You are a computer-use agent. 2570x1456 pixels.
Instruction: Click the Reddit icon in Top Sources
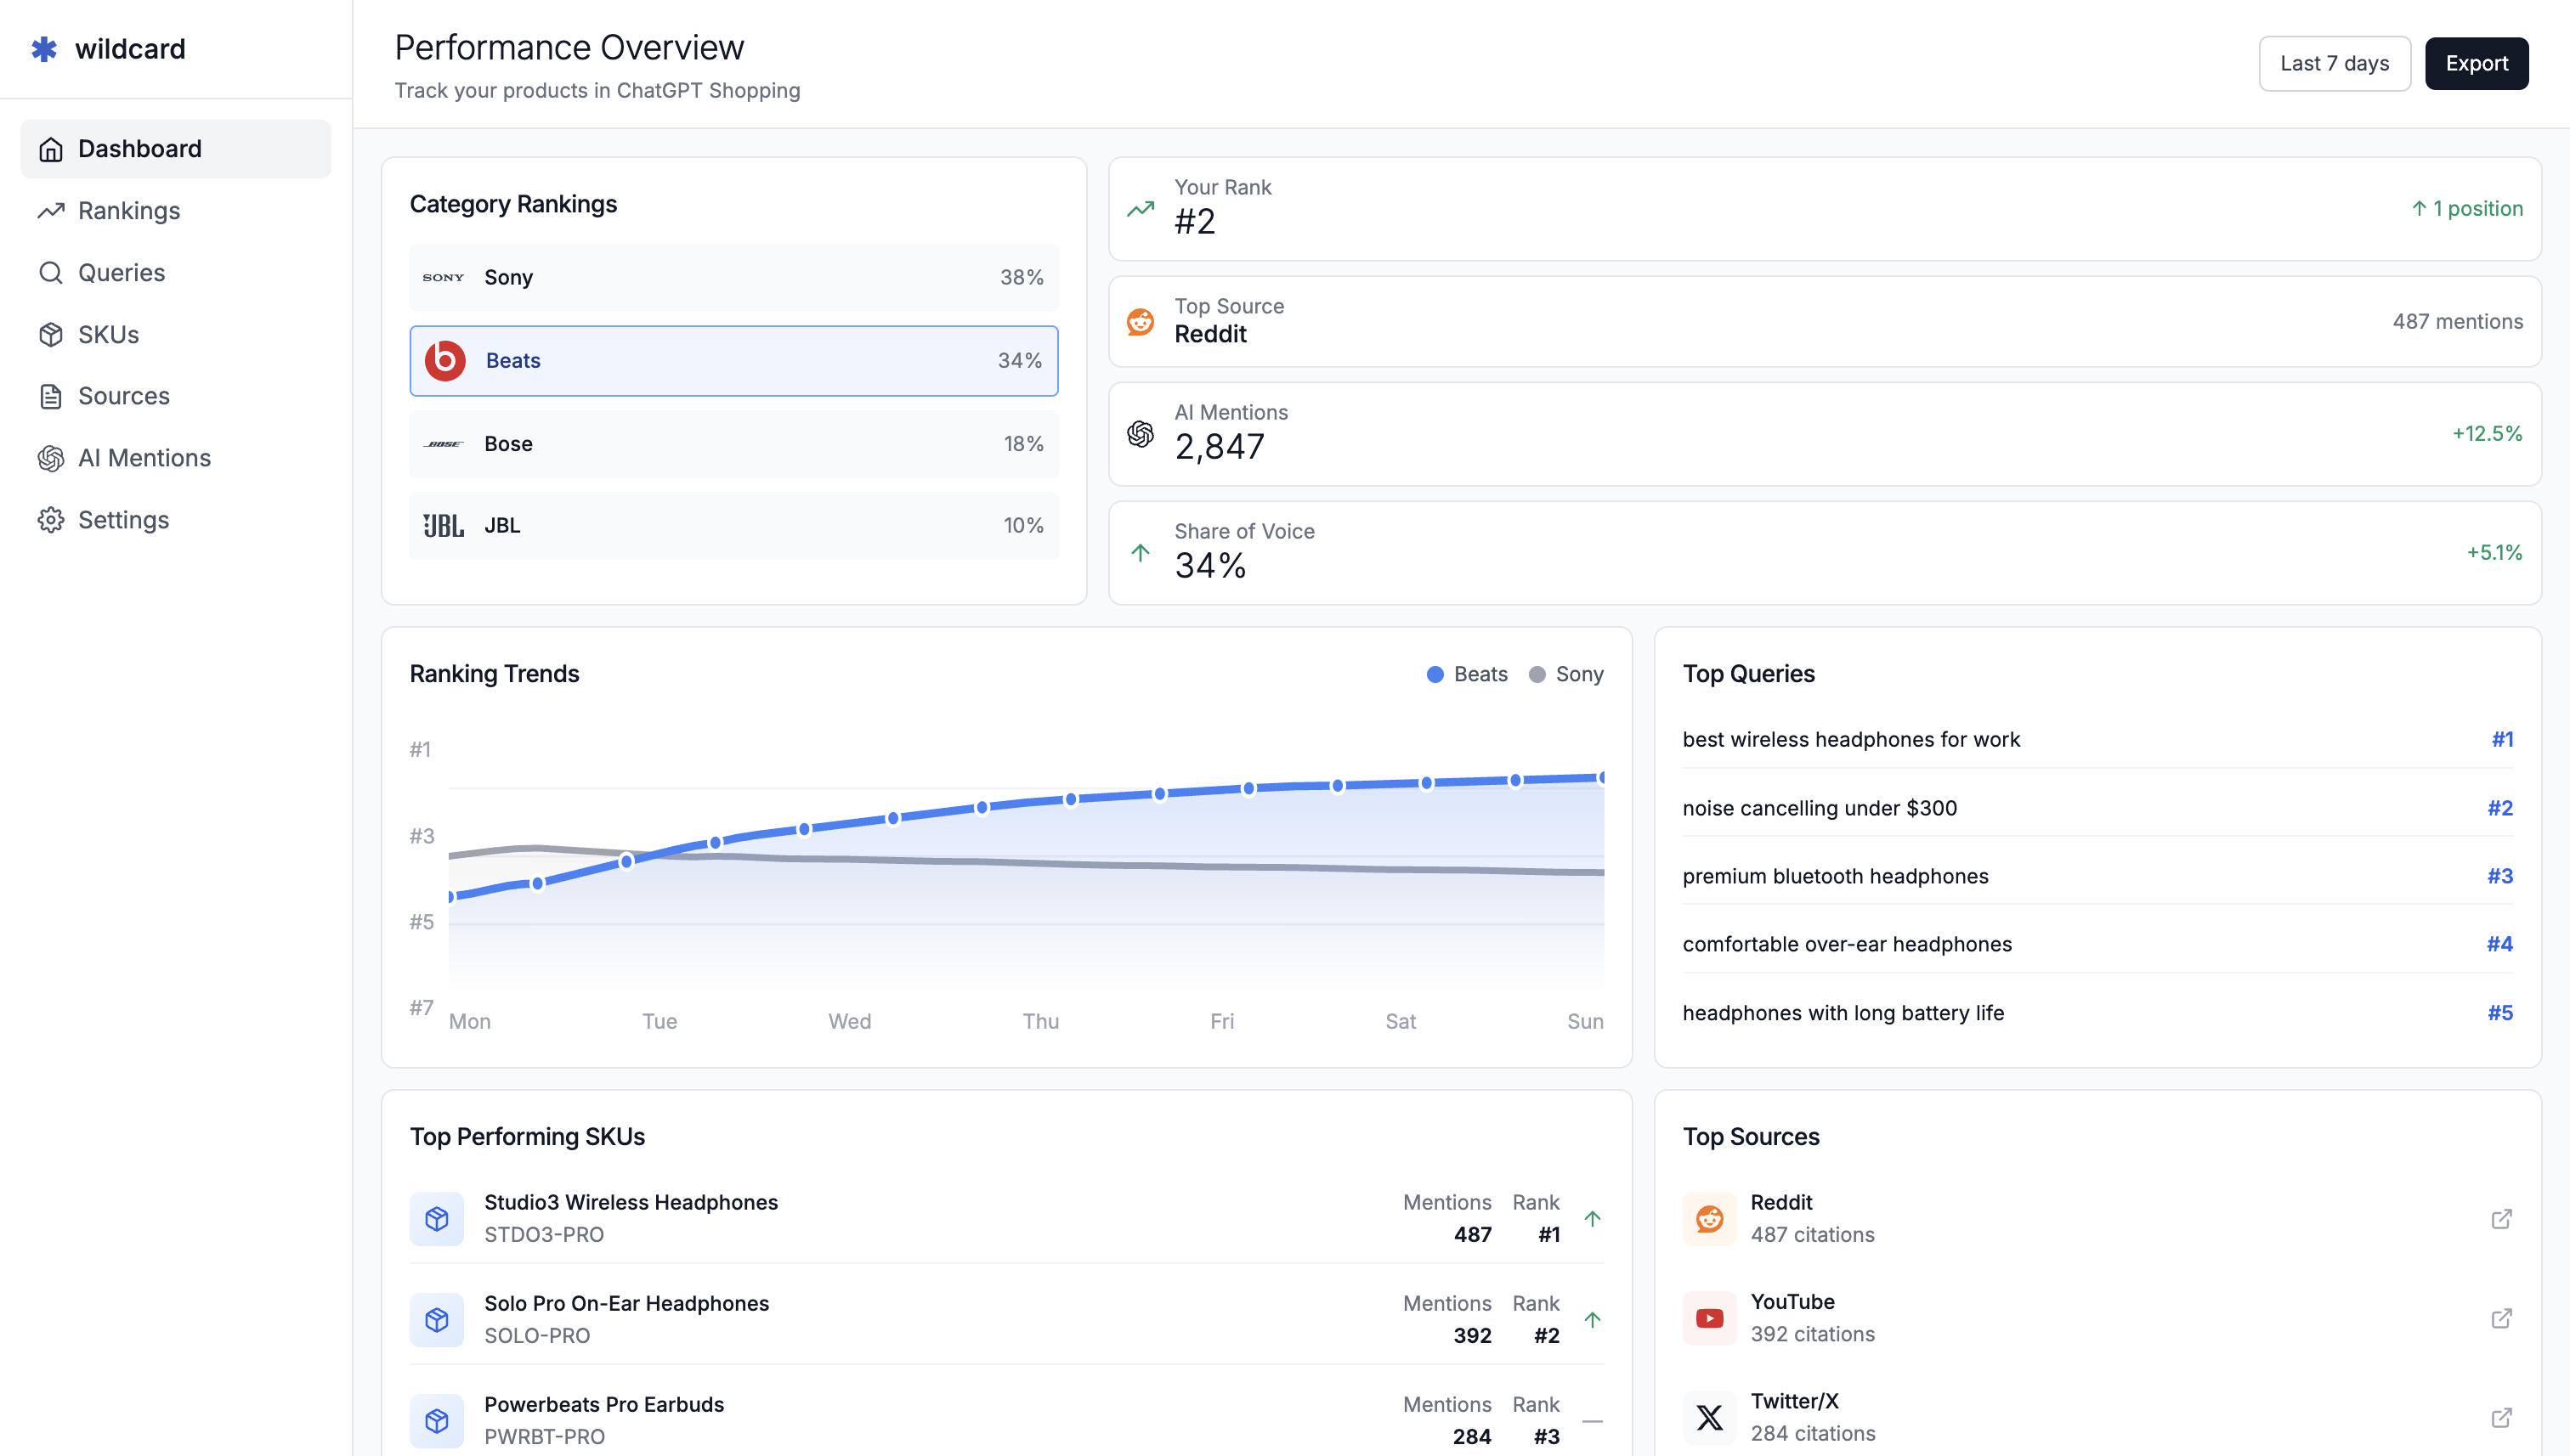coord(1710,1219)
